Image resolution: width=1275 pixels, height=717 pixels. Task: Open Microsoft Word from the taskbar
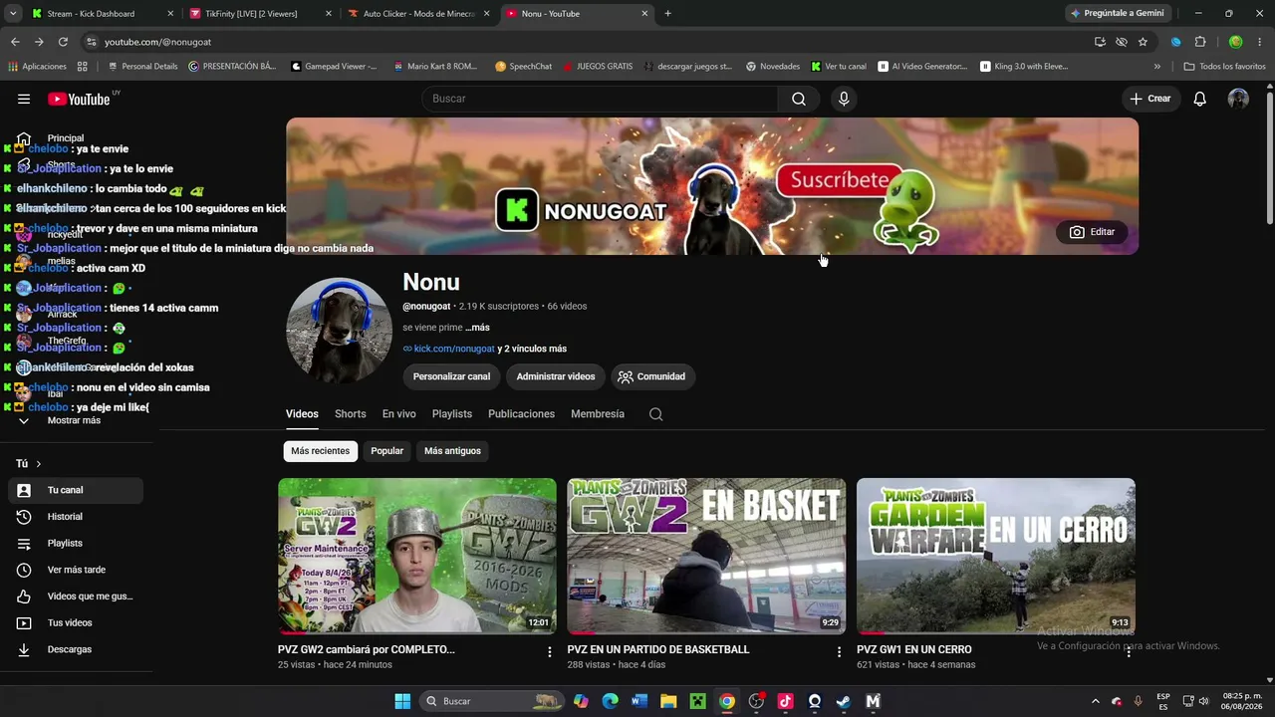pyautogui.click(x=639, y=701)
